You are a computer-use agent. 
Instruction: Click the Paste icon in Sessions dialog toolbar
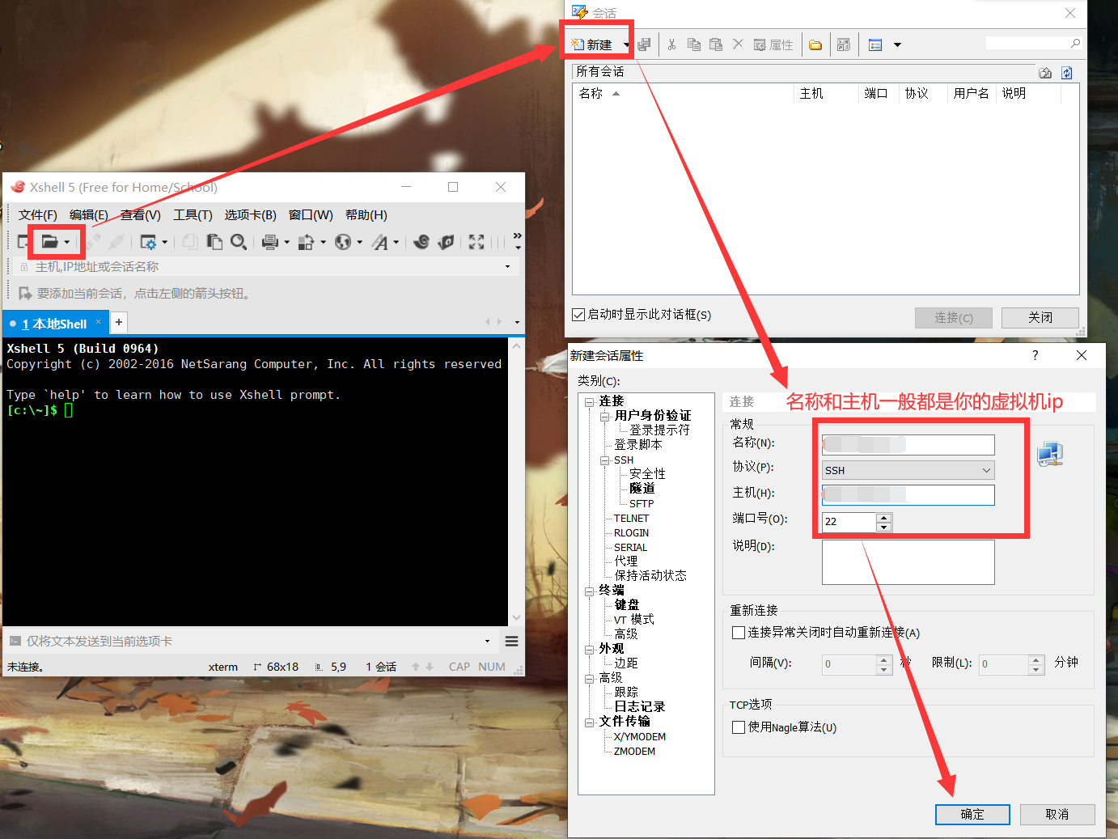(x=716, y=44)
